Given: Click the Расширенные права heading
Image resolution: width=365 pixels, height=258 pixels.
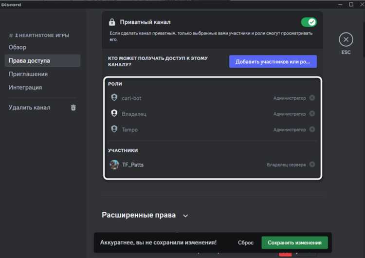Looking at the screenshot, I should pos(139,215).
